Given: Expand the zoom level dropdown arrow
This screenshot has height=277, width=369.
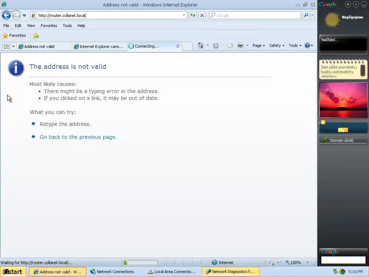Looking at the screenshot, I should click(x=307, y=263).
